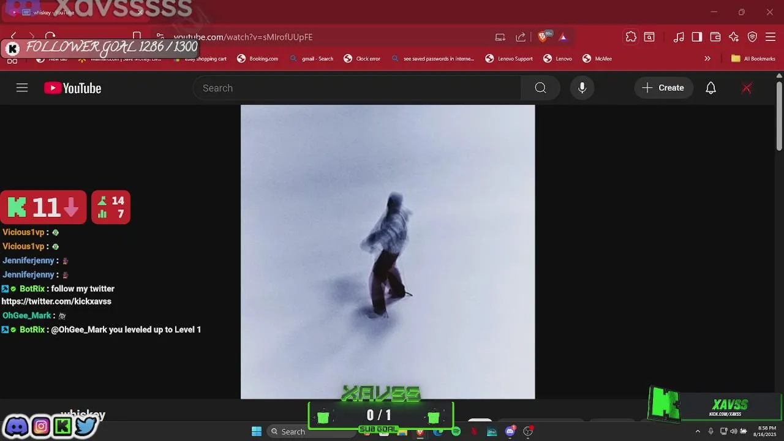Open the music note playlist icon
The image size is (784, 441).
pyautogui.click(x=679, y=37)
